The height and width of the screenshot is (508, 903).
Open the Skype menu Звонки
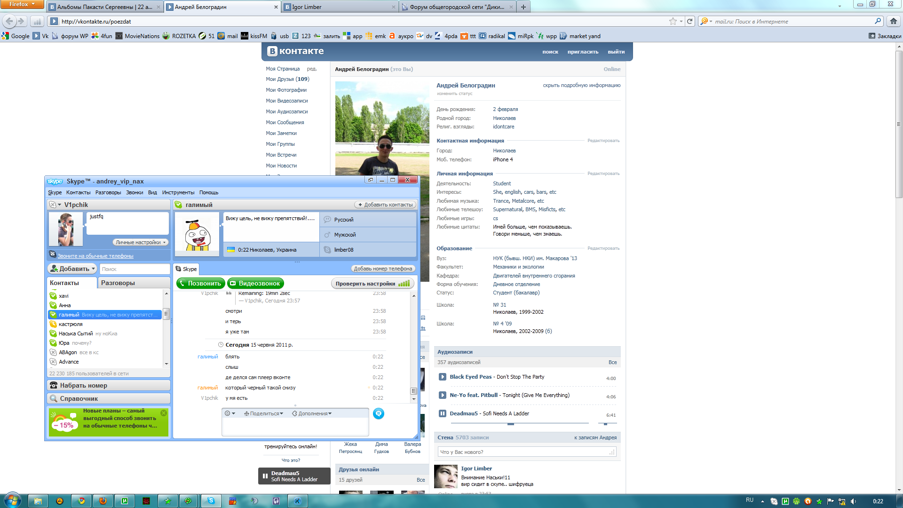pyautogui.click(x=135, y=192)
